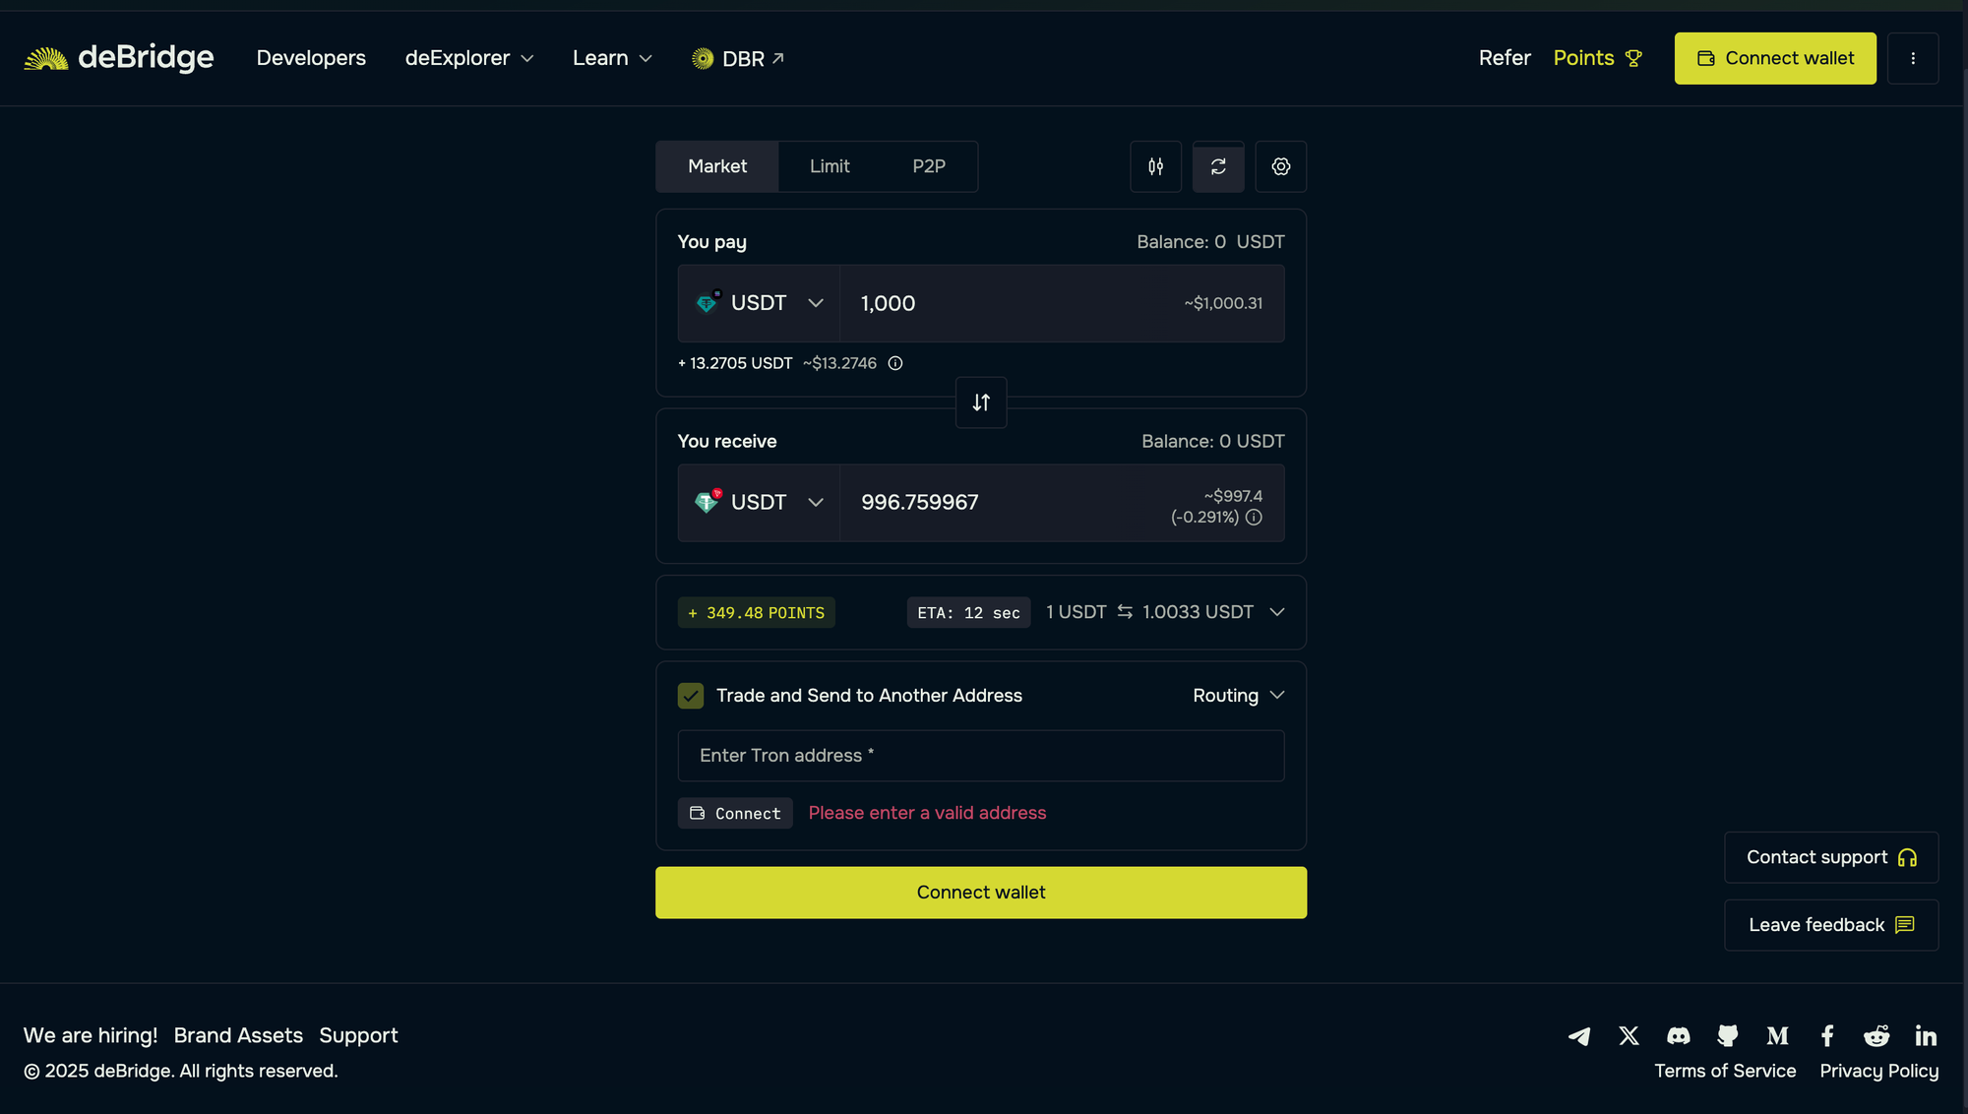Open the Telegram icon in footer

(1579, 1036)
